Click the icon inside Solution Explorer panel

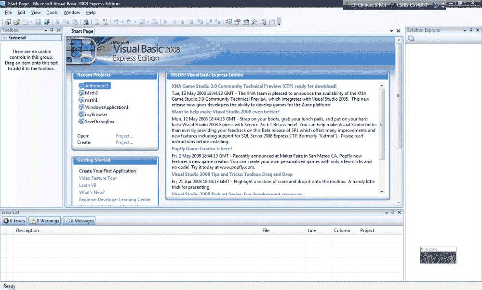[x=411, y=39]
